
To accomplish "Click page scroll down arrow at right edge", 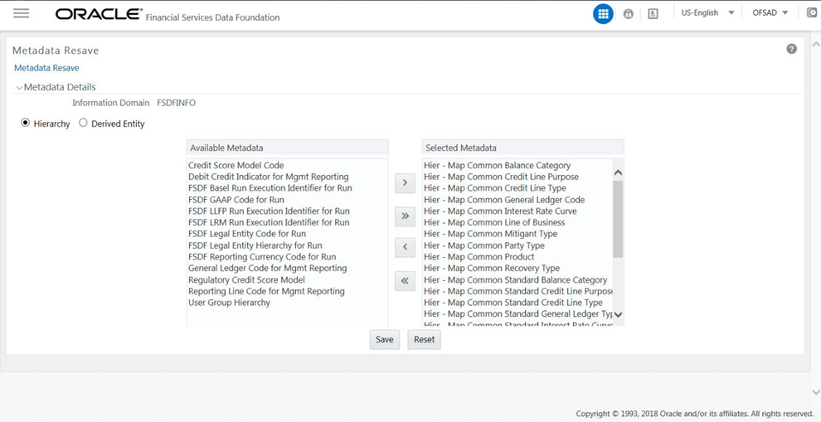I will pos(816,391).
